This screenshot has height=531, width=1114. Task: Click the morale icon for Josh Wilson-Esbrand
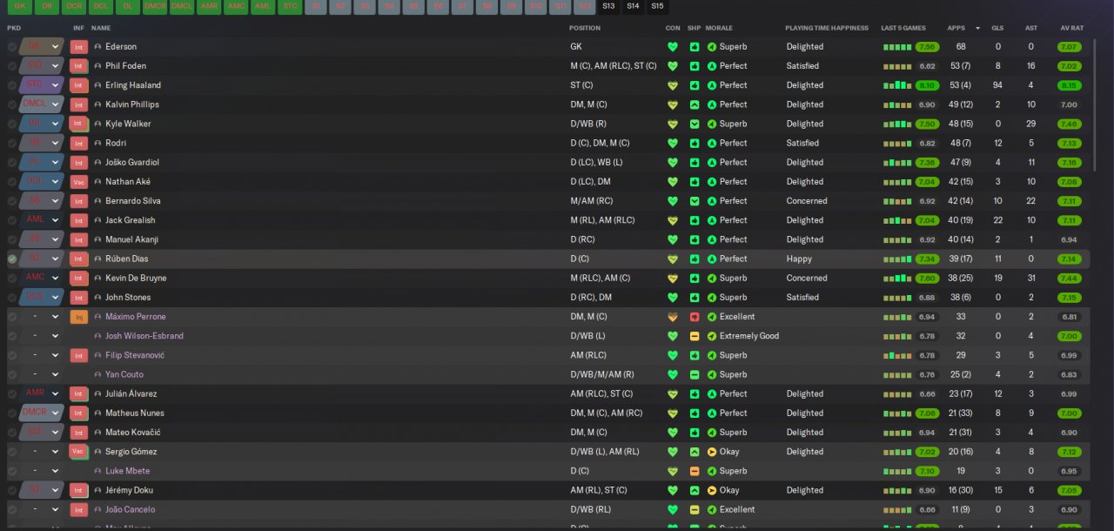712,336
